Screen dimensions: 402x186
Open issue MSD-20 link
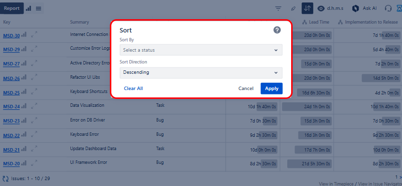click(x=11, y=164)
